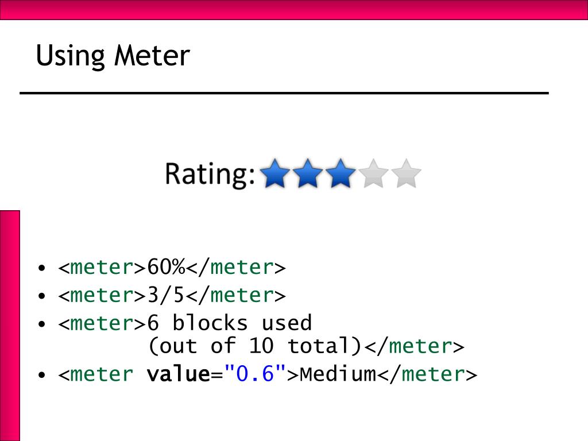The width and height of the screenshot is (588, 441).
Task: Click the opening meter tag before 3/5
Action: [102, 295]
